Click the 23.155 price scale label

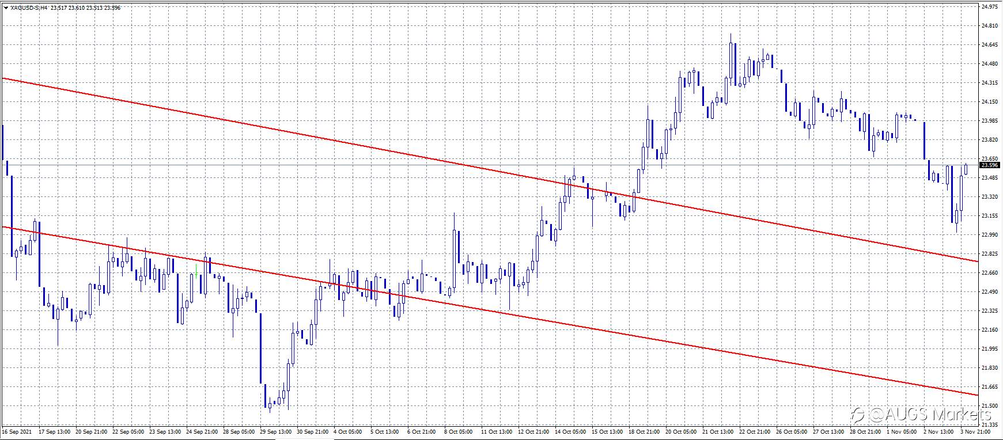[x=989, y=216]
